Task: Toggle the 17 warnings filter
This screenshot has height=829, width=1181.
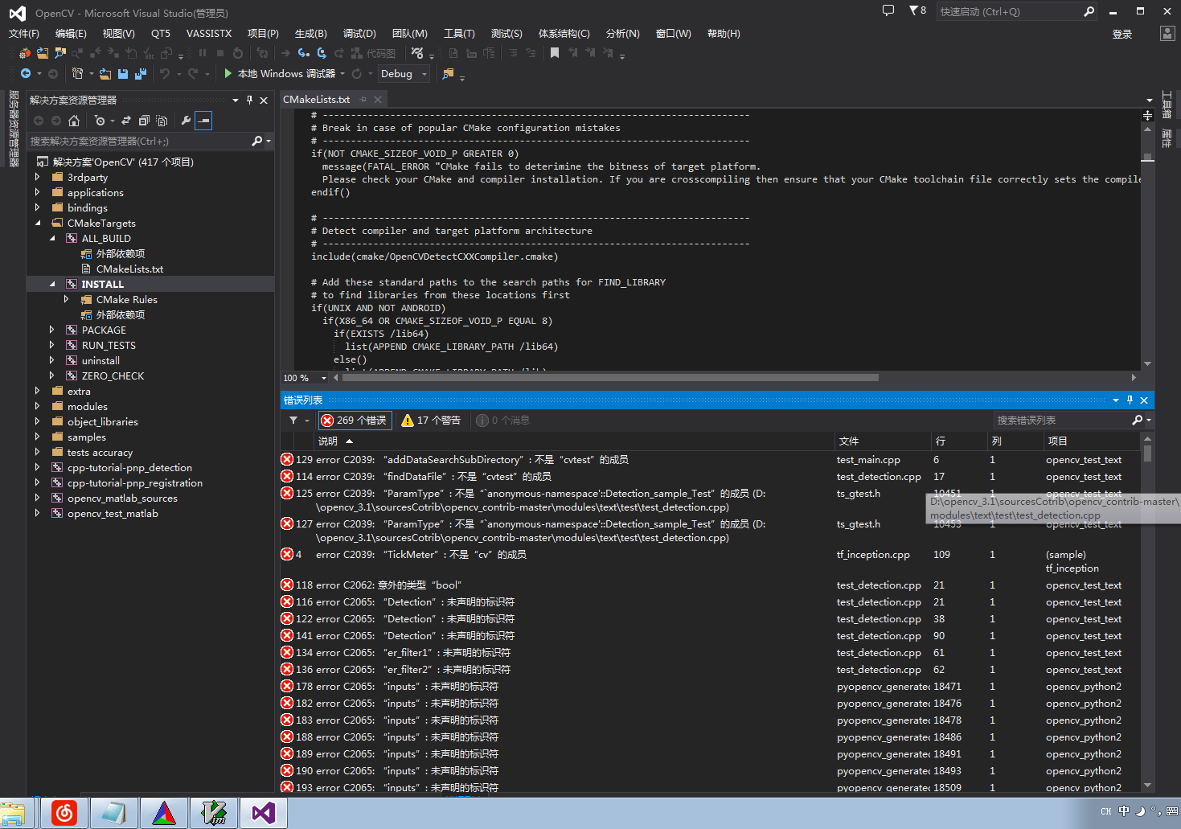Action: pyautogui.click(x=431, y=420)
